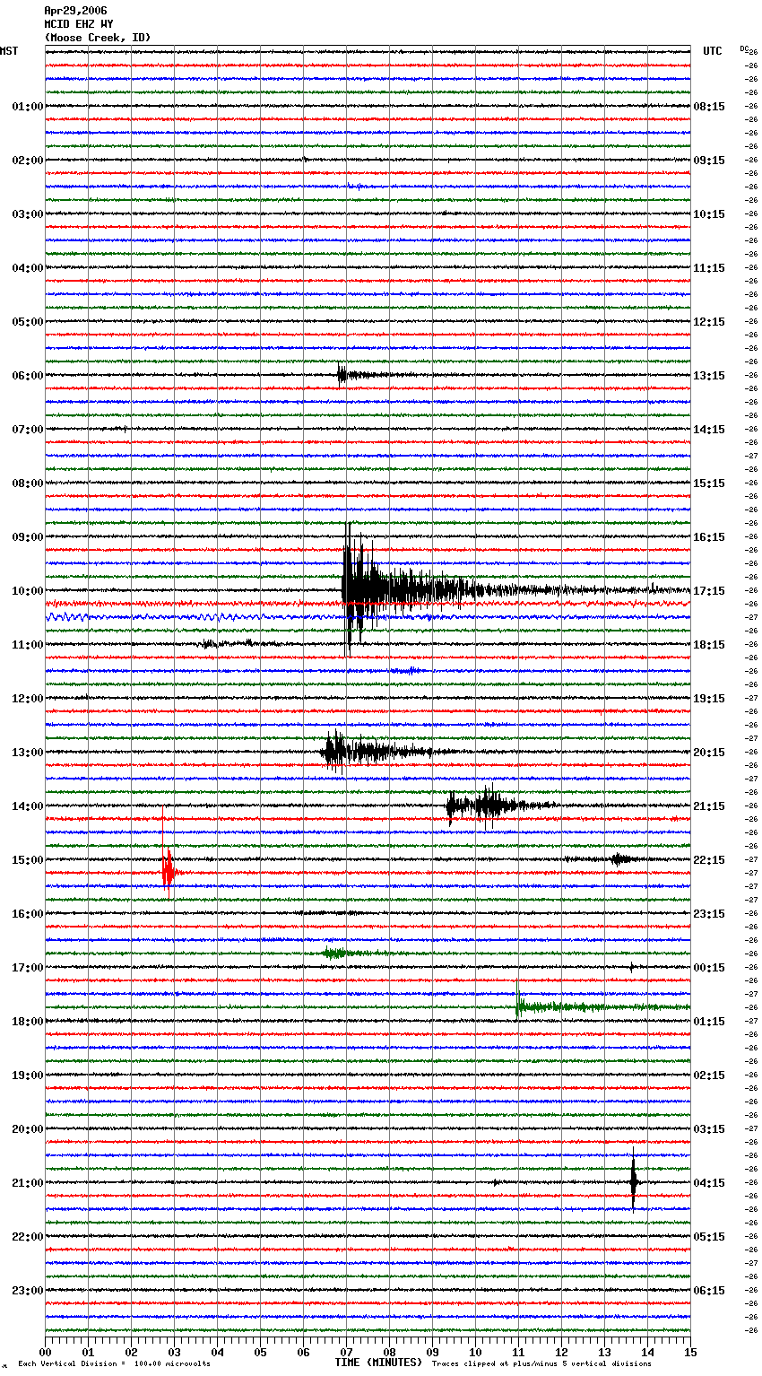Image resolution: width=762 pixels, height=1376 pixels.
Task: Click the 13:15 UTC time label
Action: point(709,376)
